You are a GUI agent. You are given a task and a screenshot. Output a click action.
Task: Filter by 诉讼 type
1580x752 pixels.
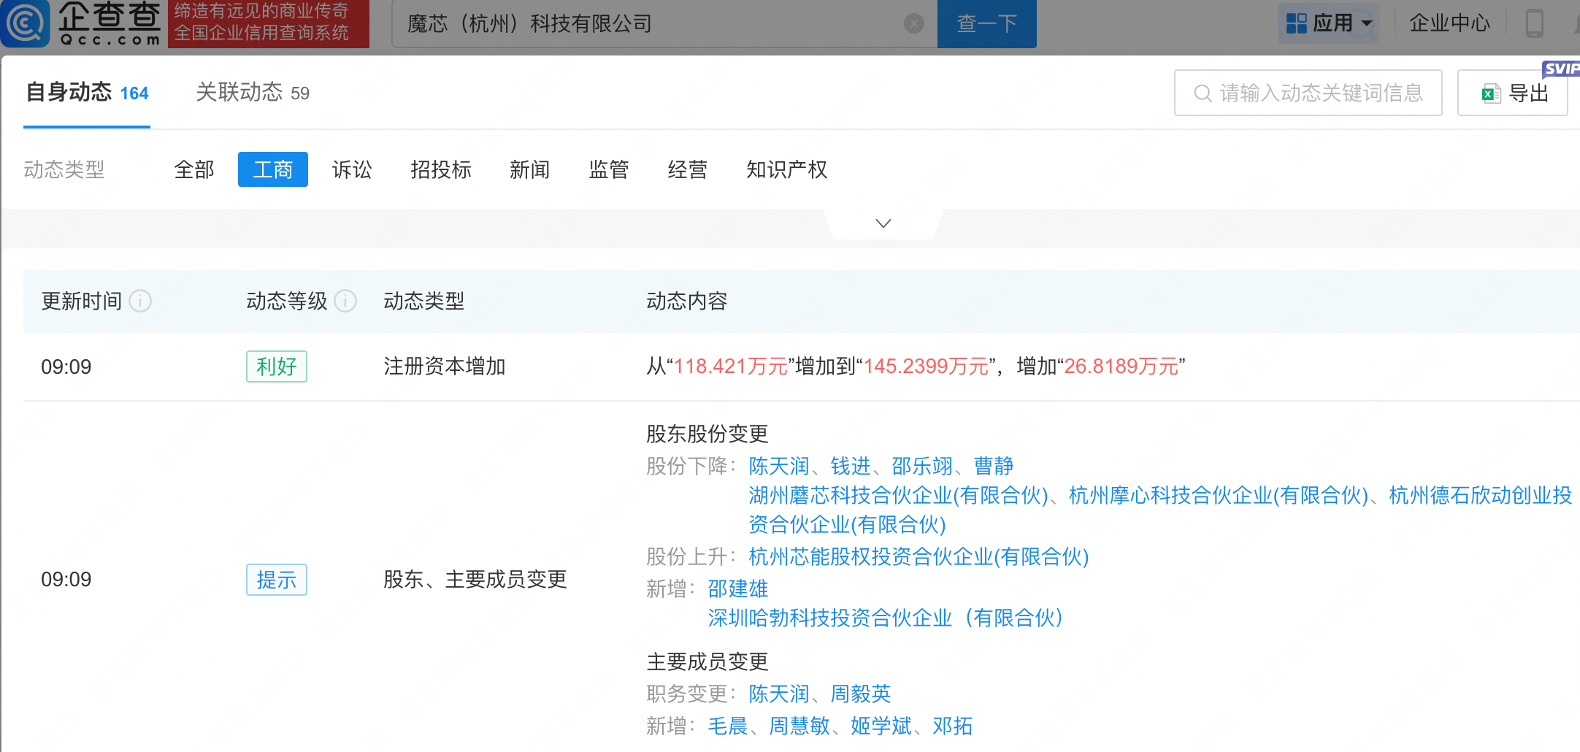pos(352,169)
